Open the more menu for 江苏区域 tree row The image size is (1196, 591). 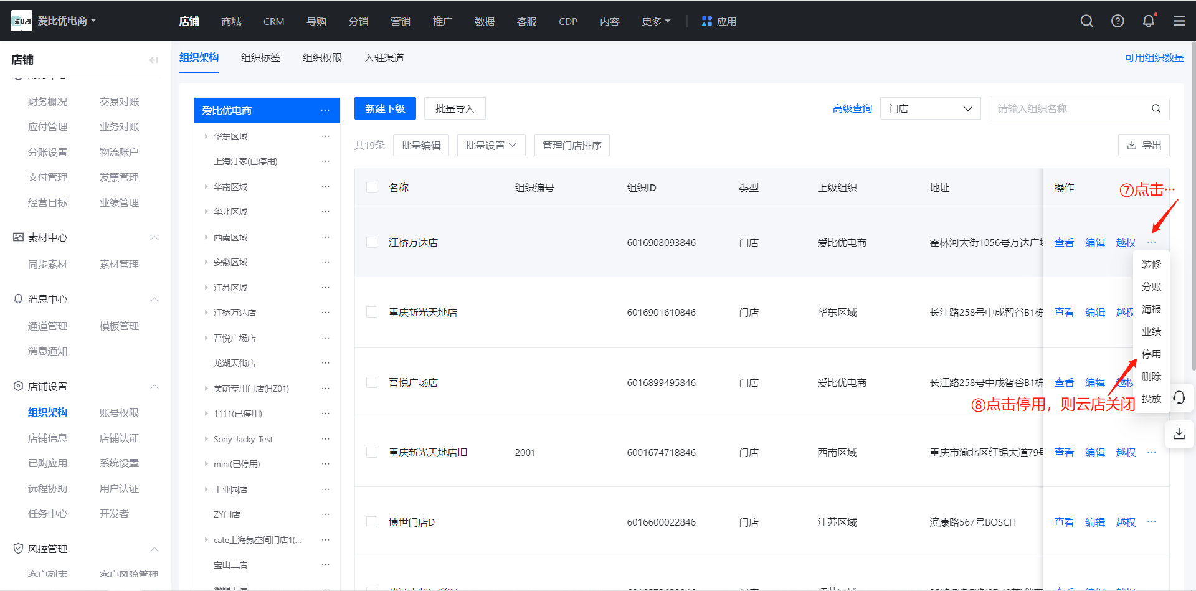click(325, 288)
